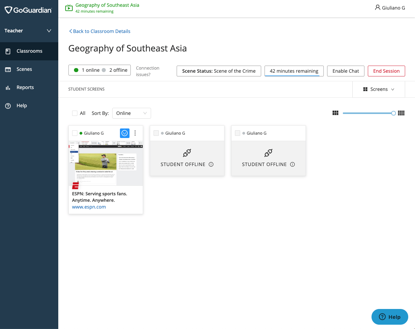Viewport: 415px width, 329px height.
Task: Click the session broadcast icon beside class title
Action: click(69, 8)
